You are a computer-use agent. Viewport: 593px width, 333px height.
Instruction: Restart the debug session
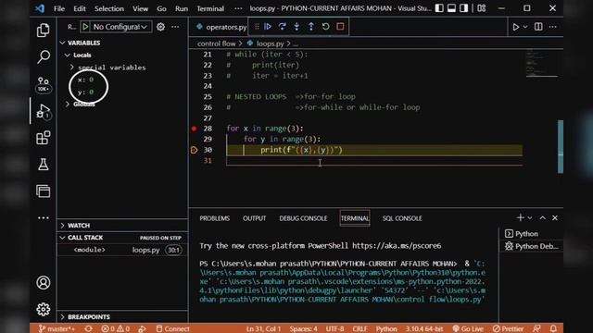(x=325, y=27)
